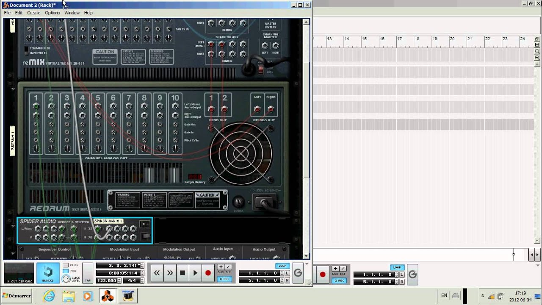The image size is (542, 305).
Task: Click Dub plus button in sequencer window
Action: (x=335, y=269)
